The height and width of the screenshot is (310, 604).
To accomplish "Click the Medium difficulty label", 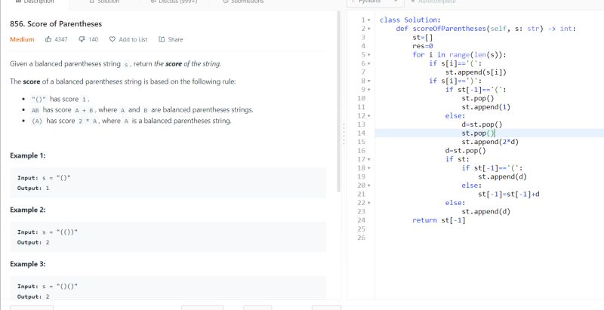I will [x=22, y=39].
